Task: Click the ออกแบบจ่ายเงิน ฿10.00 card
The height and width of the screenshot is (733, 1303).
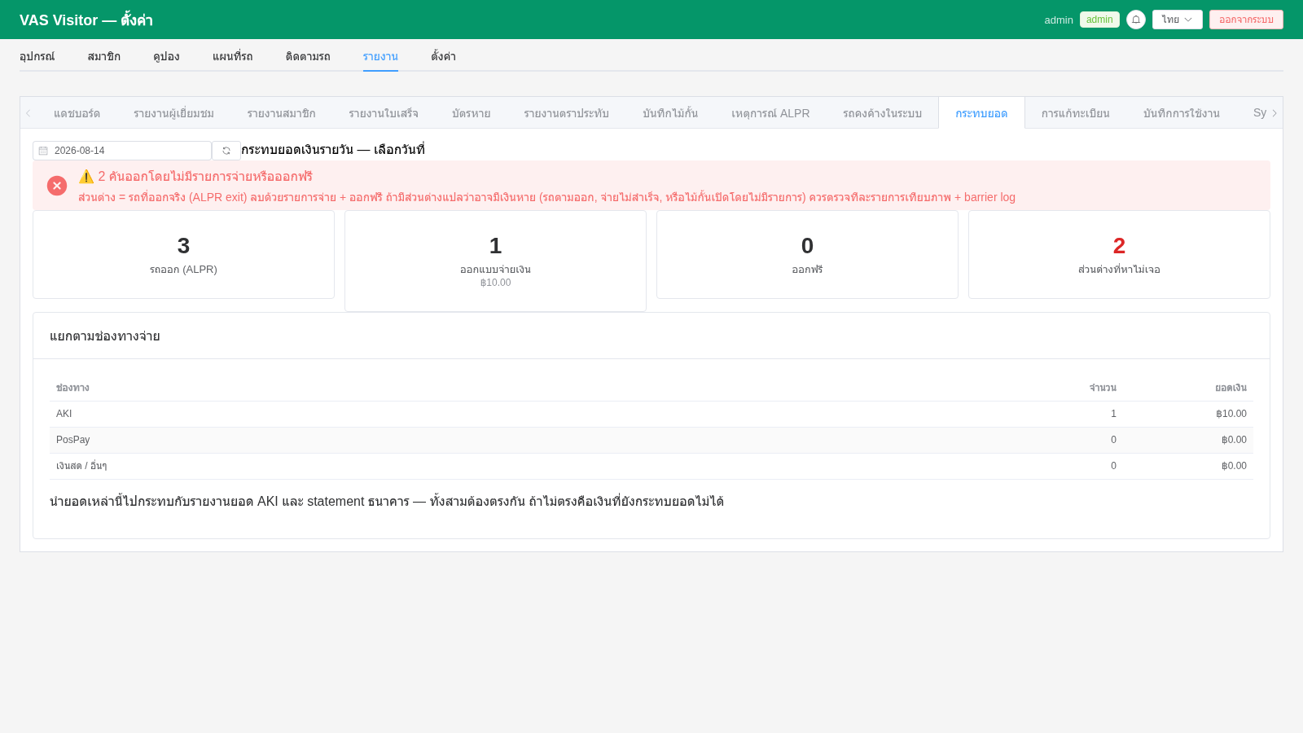Action: point(495,261)
